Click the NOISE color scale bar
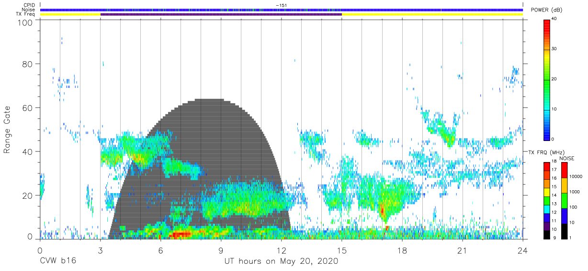The image size is (588, 271). [565, 200]
